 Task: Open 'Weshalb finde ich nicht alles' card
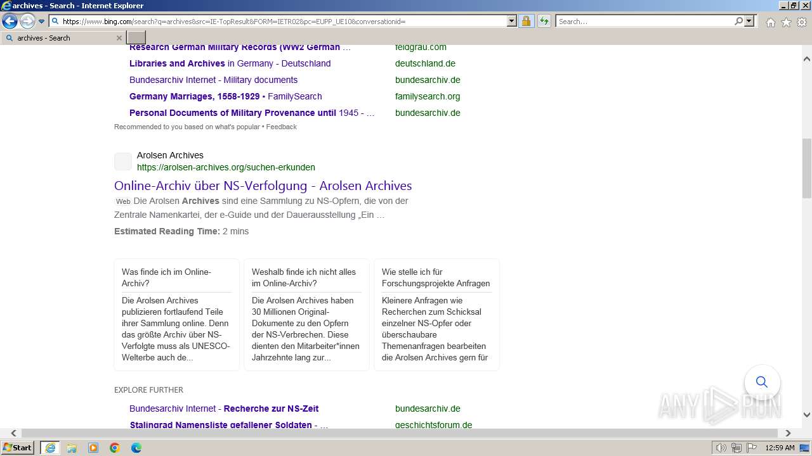[x=306, y=314]
